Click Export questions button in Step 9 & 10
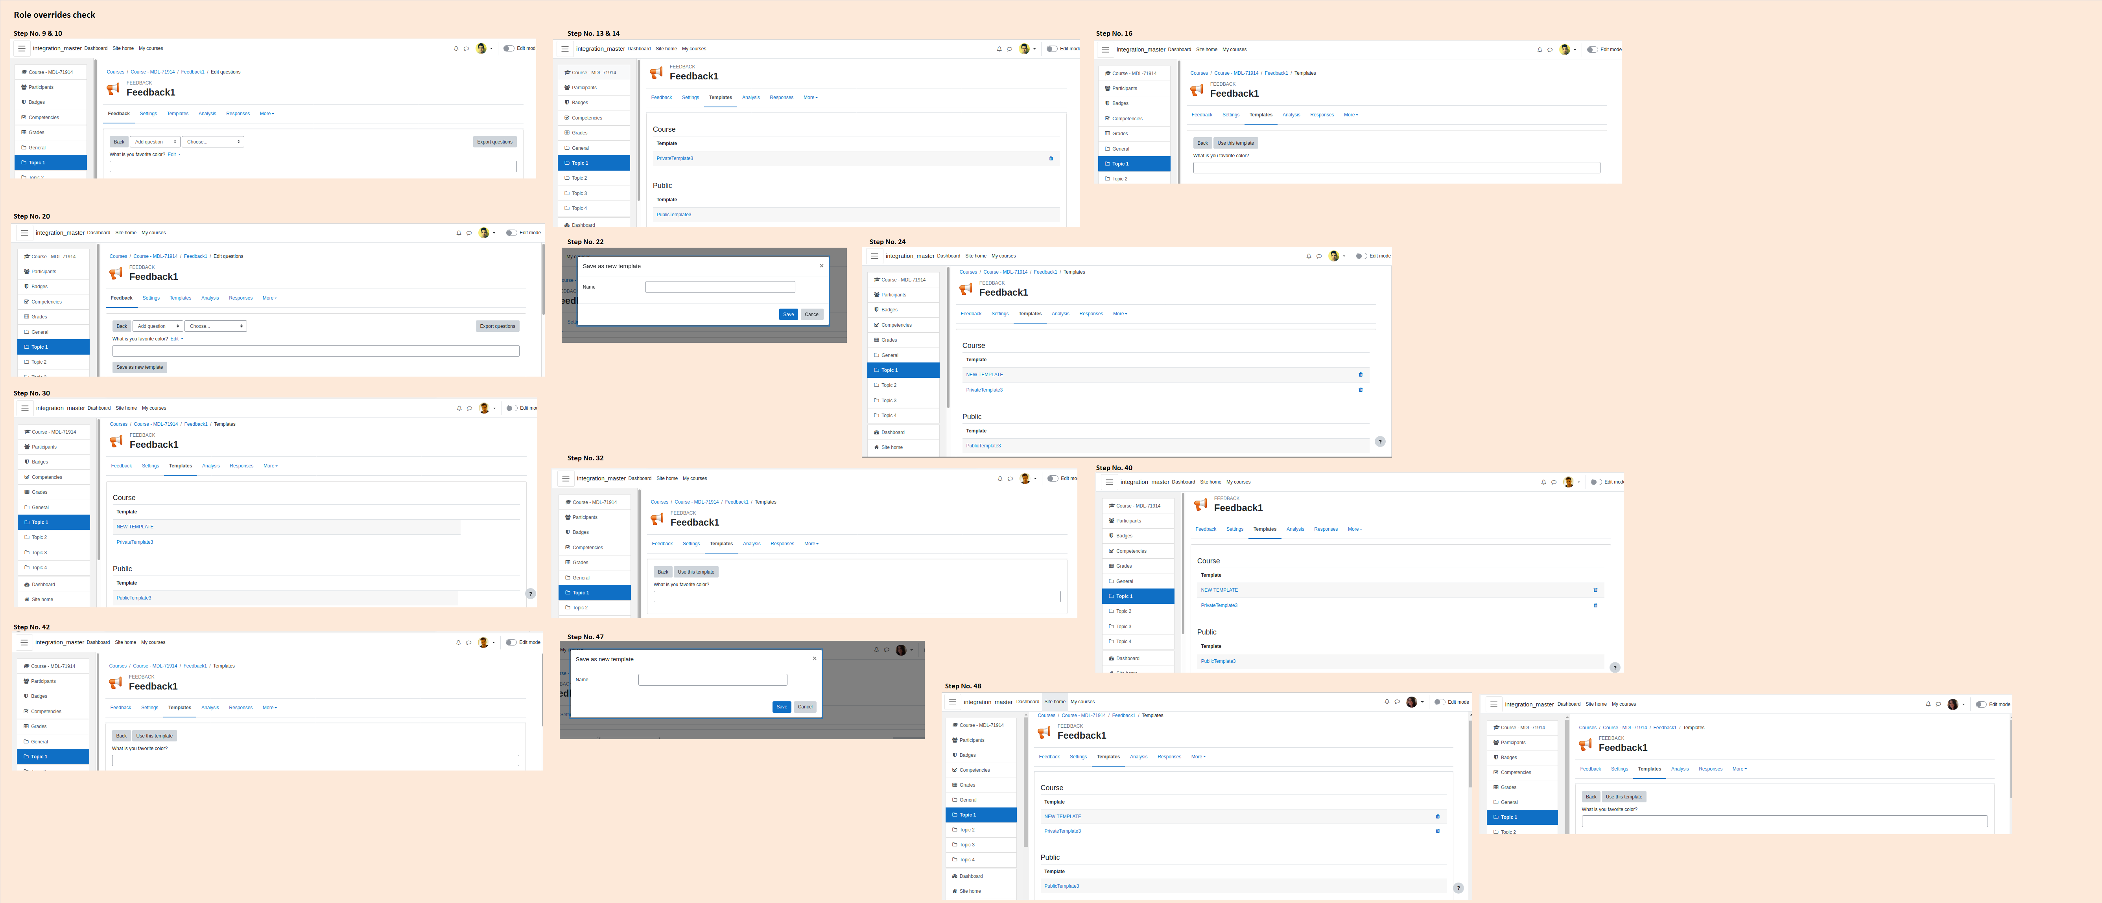The width and height of the screenshot is (2102, 903). (494, 142)
